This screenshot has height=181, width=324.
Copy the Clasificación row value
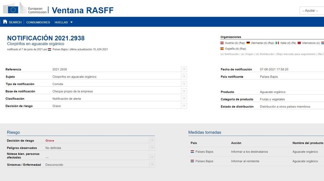(x=184, y=99)
